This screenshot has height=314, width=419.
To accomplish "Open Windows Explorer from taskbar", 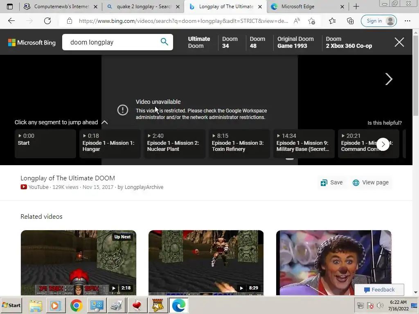I will (x=35, y=305).
